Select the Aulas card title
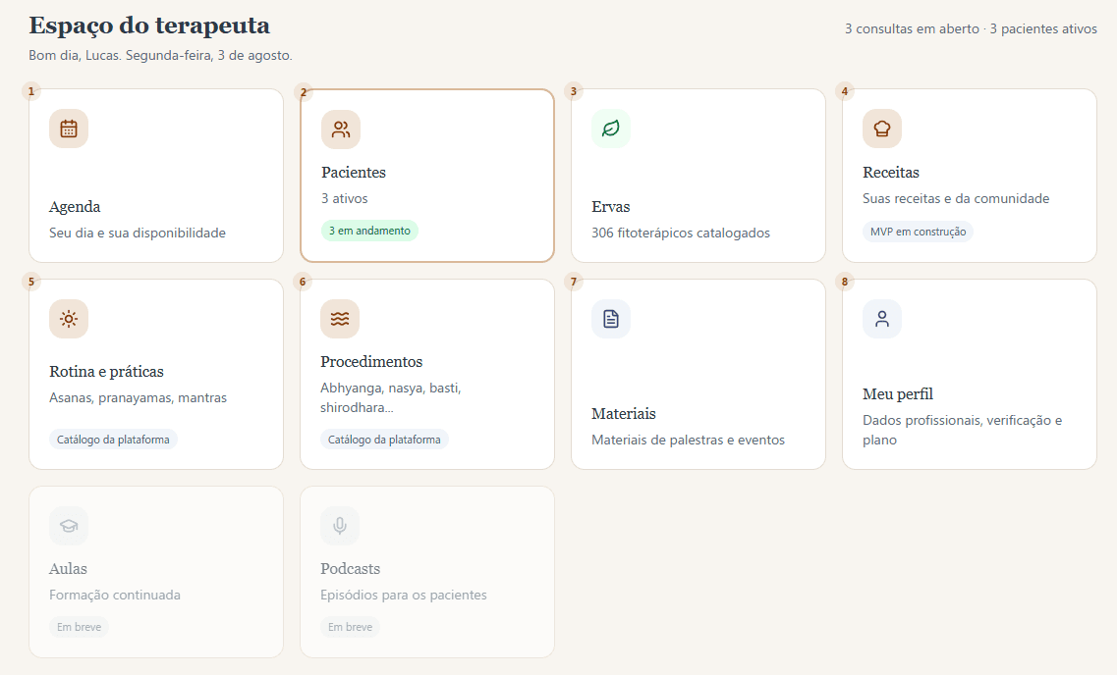This screenshot has width=1117, height=675. coord(68,569)
